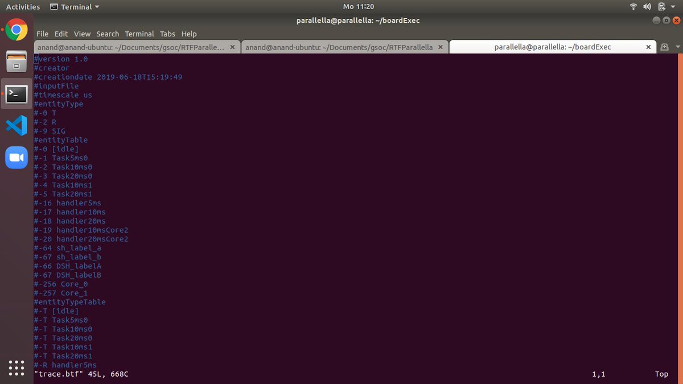Switch to the full RTFParallella tab
The width and height of the screenshot is (683, 384).
pos(345,47)
